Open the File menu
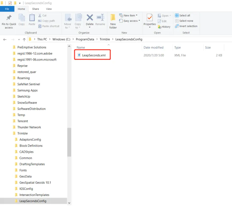The image size is (232, 206). pyautogui.click(x=7, y=9)
